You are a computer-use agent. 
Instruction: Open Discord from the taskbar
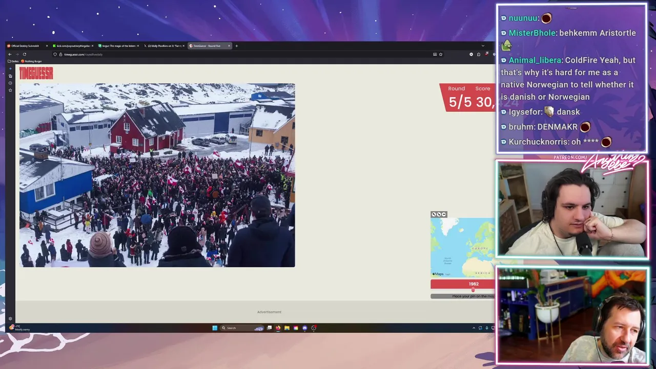(305, 328)
